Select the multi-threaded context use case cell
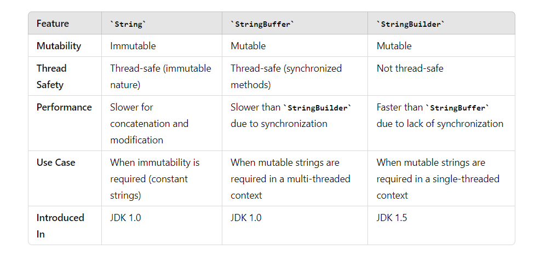Screen dimensions: 546x261 pos(290,179)
